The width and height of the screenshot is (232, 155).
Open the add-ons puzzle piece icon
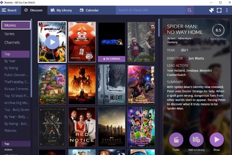[x=211, y=10]
